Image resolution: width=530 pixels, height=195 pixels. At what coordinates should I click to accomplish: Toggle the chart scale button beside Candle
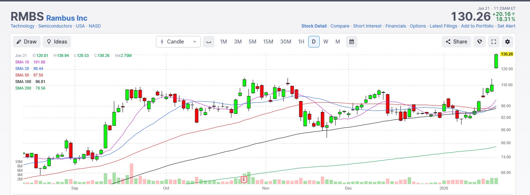point(208,42)
